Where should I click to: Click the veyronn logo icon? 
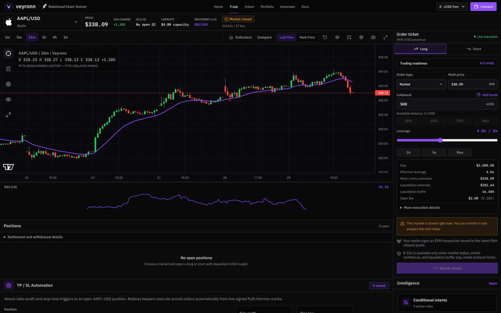pyautogui.click(x=8, y=7)
